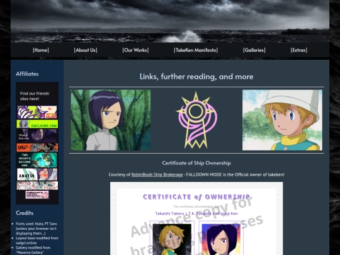Click the Ken Ichijouji screenshot with trees
The width and height of the screenshot is (340, 255).
pyautogui.click(x=111, y=120)
